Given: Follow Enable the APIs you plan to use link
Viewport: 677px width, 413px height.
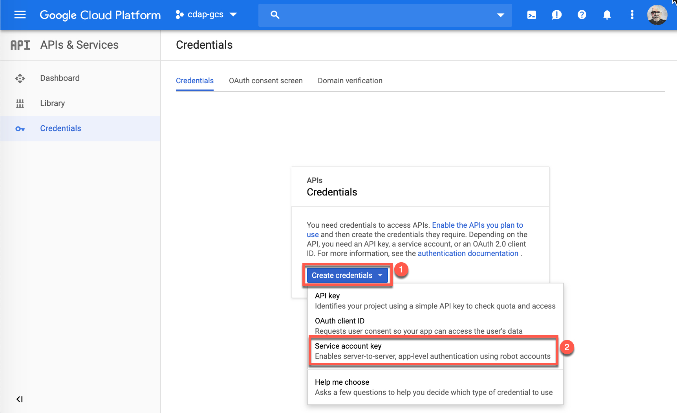Looking at the screenshot, I should point(478,225).
